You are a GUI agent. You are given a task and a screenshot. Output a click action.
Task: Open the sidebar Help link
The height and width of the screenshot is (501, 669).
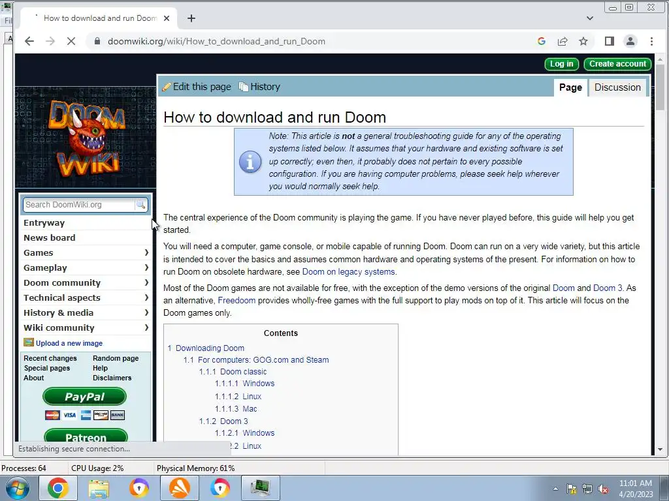coord(100,368)
